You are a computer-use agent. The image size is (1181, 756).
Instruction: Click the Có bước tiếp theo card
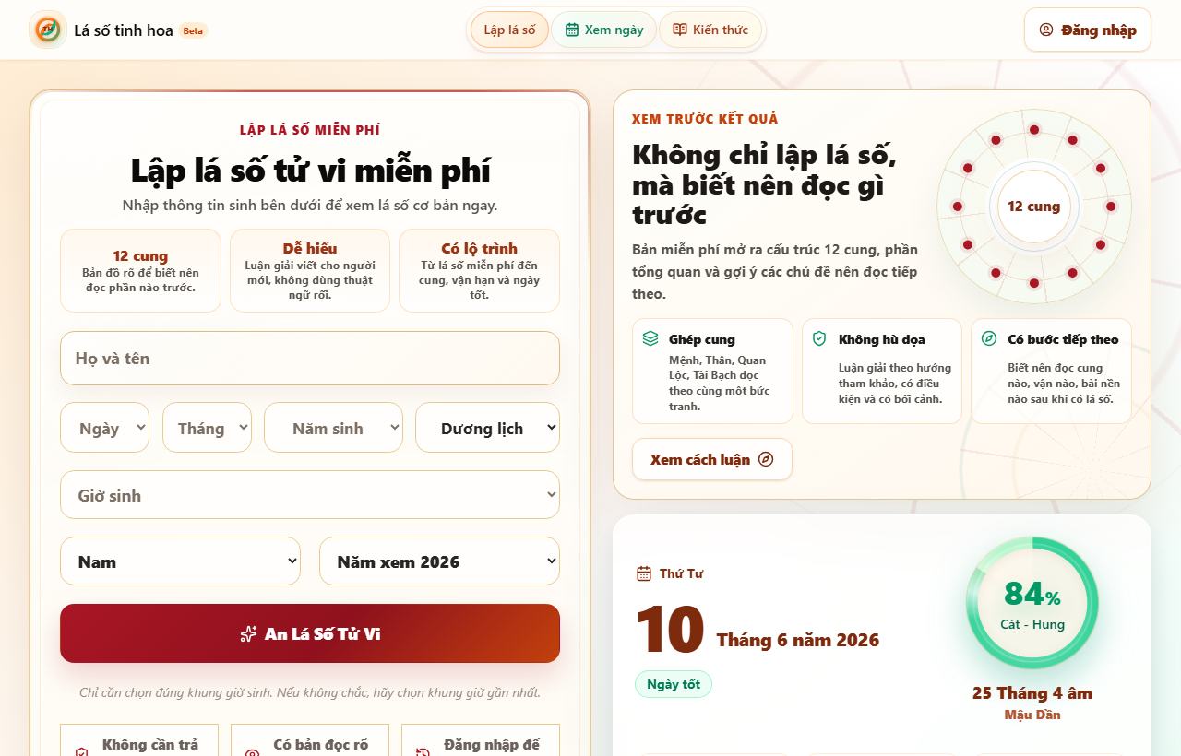1052,371
